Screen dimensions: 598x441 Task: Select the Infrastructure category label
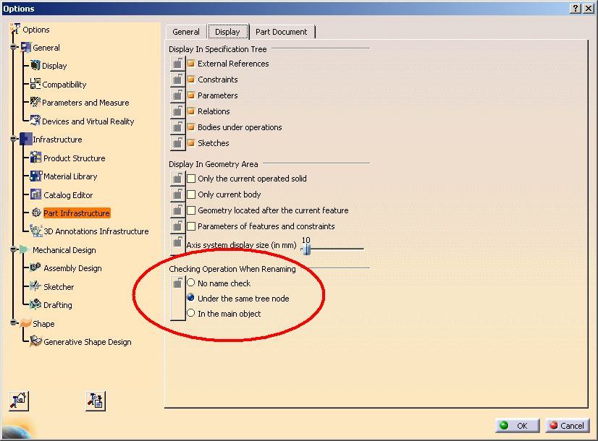click(x=57, y=140)
